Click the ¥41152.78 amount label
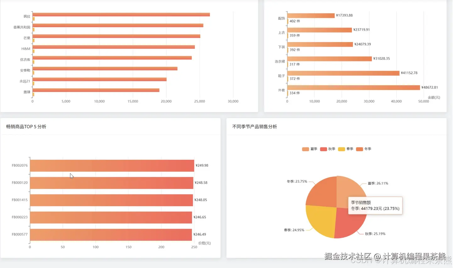The height and width of the screenshot is (268, 453). [409, 73]
